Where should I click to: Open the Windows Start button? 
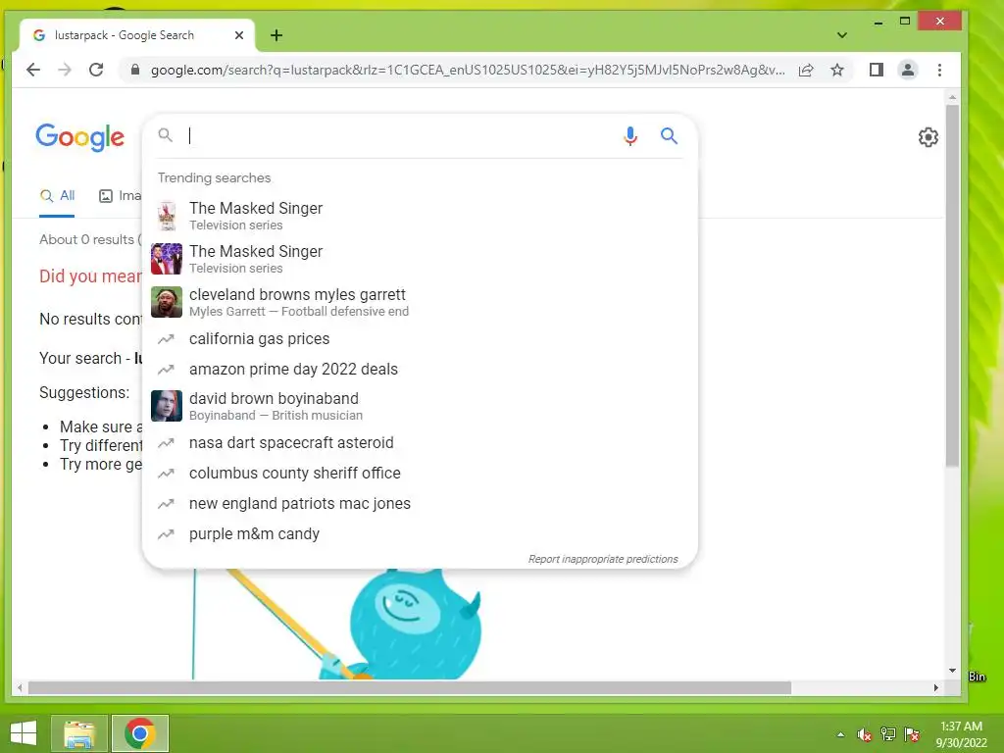pos(24,733)
